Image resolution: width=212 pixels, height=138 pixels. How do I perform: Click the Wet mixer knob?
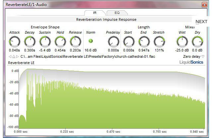click(182, 42)
